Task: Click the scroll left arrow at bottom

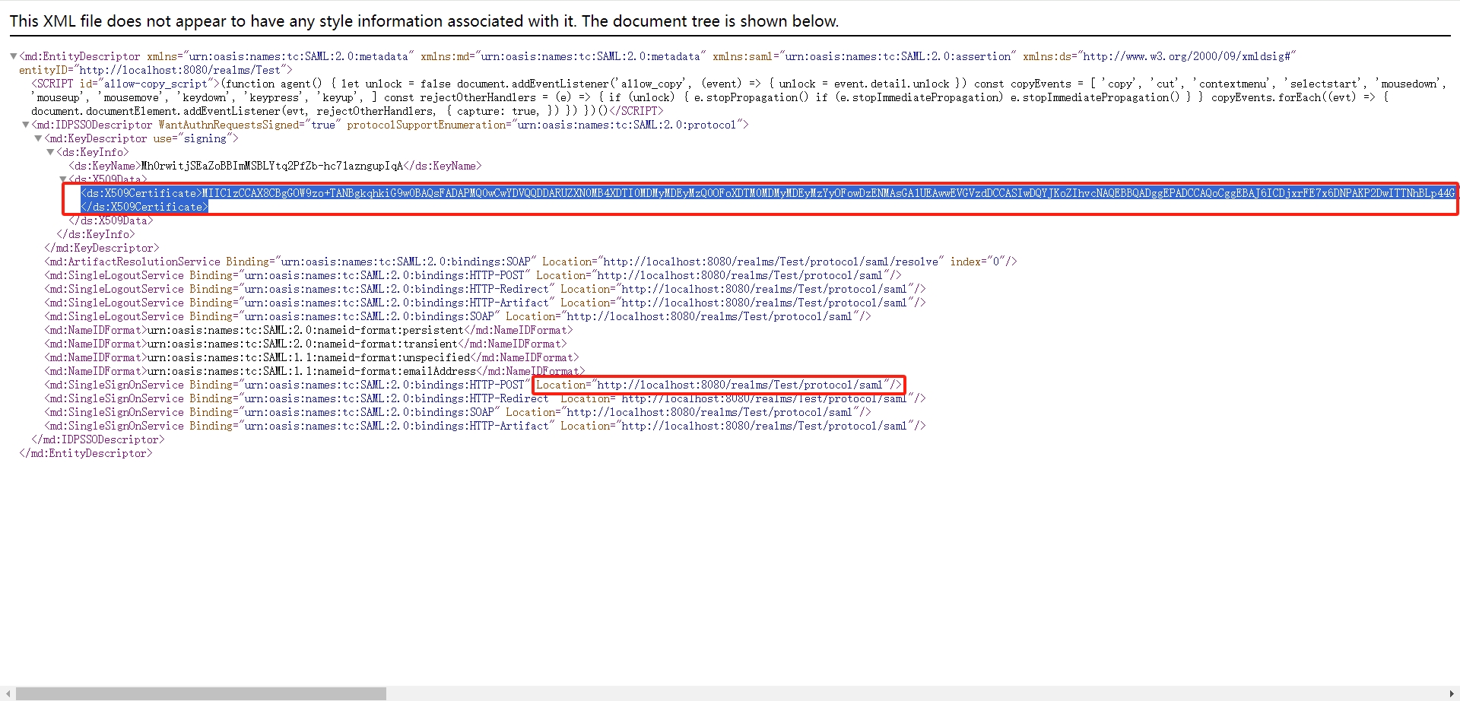Action: pyautogui.click(x=8, y=693)
